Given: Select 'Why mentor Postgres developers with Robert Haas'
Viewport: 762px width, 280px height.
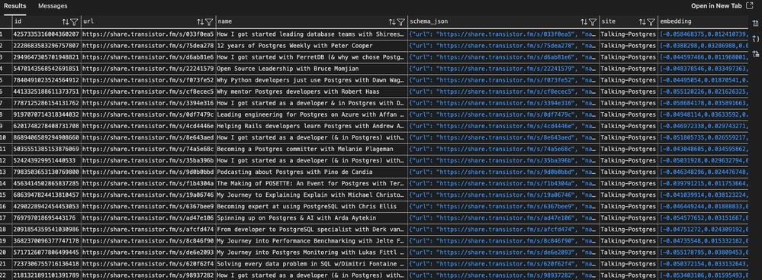Looking at the screenshot, I should click(311, 92).
